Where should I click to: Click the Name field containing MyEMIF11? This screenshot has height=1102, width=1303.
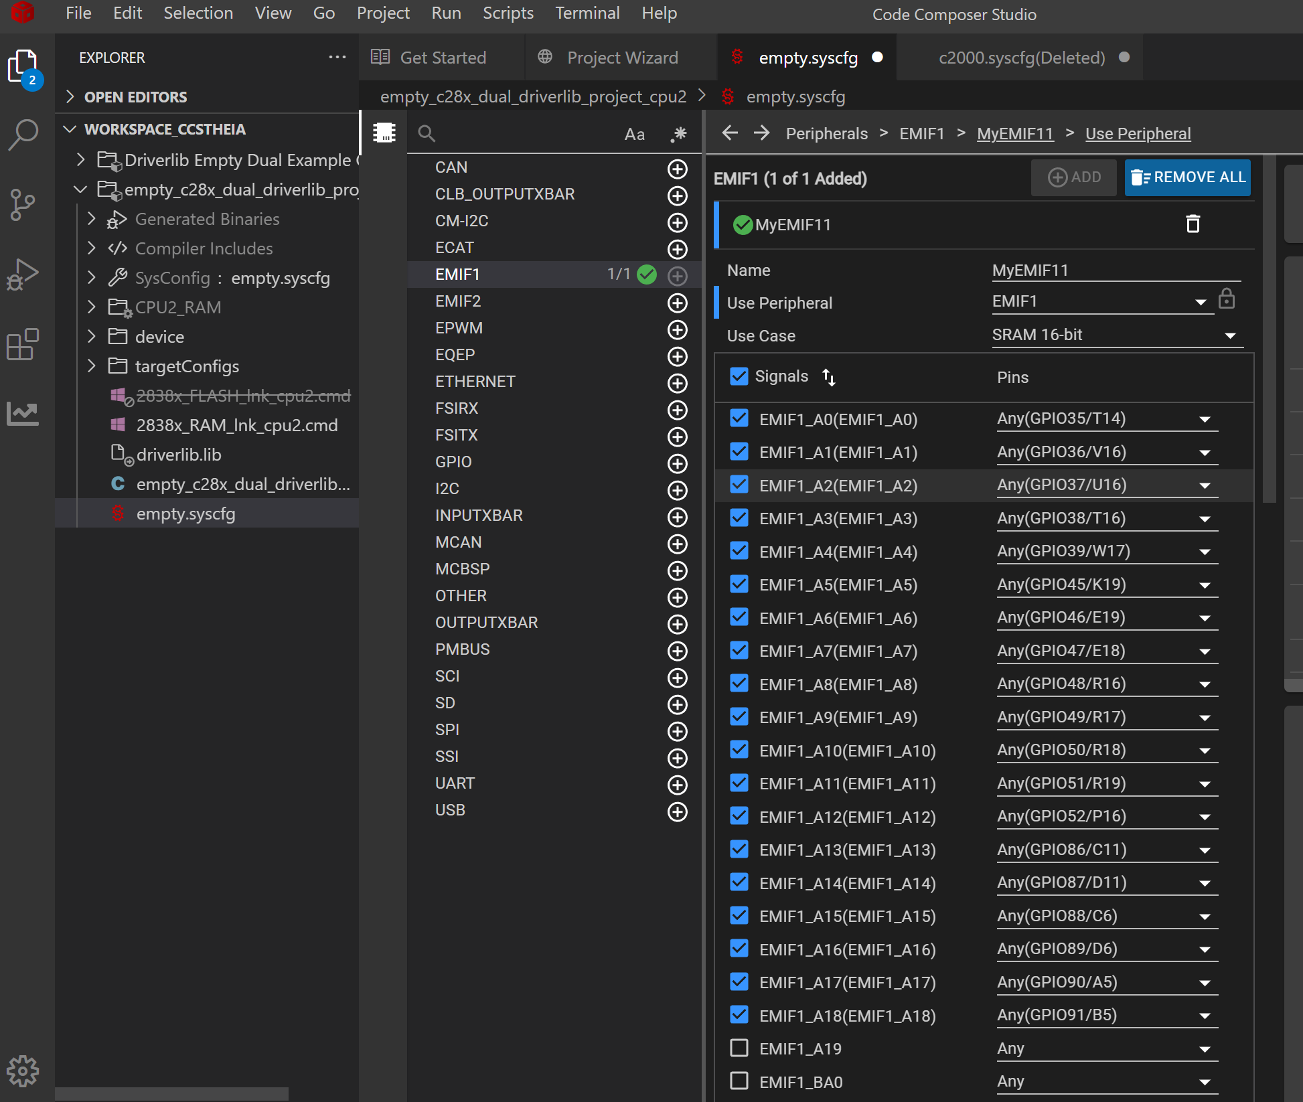(1115, 270)
